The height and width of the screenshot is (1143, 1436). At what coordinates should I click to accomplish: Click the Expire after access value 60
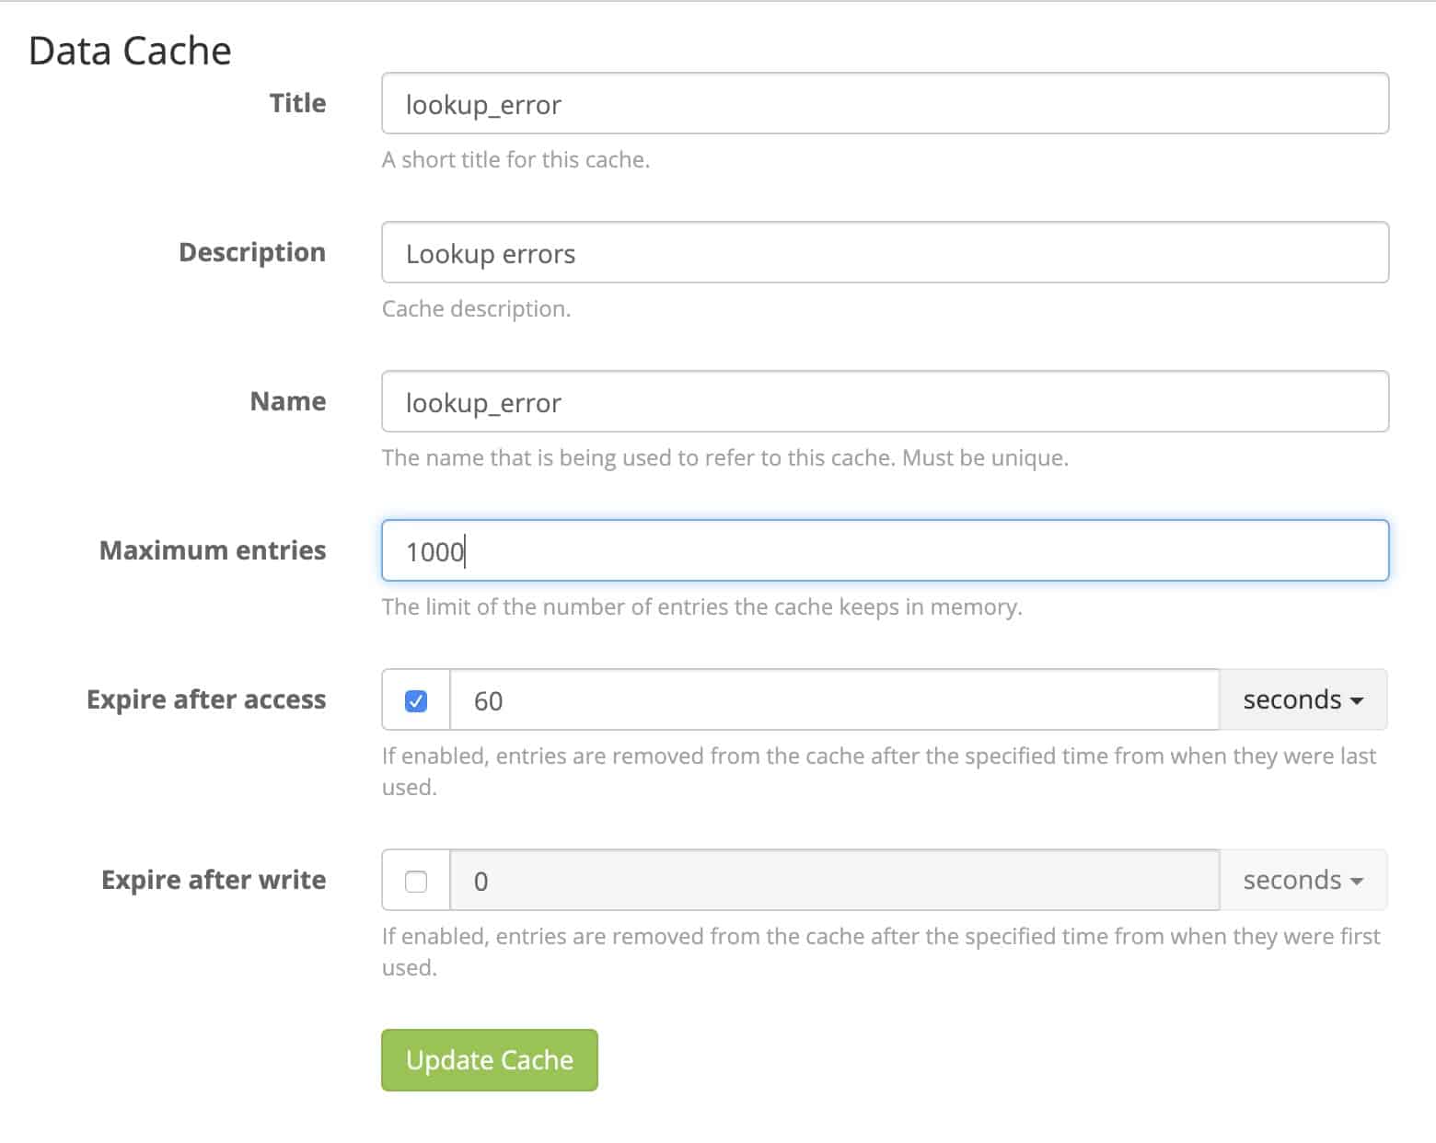coord(833,701)
